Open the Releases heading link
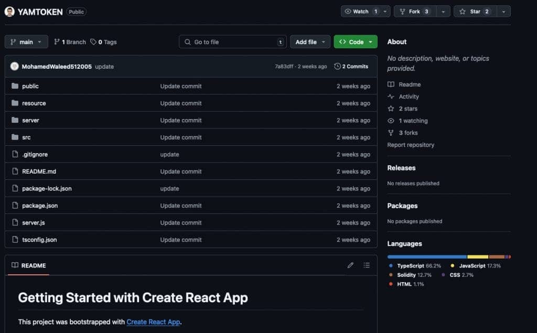The height and width of the screenshot is (333, 537). click(401, 168)
